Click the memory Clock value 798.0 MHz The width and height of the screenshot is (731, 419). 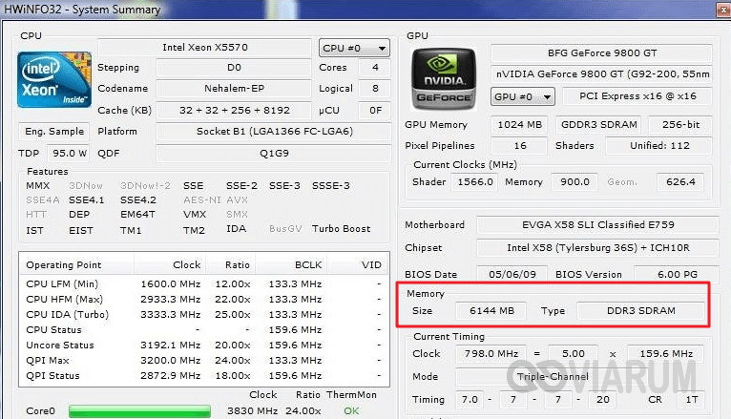(491, 354)
